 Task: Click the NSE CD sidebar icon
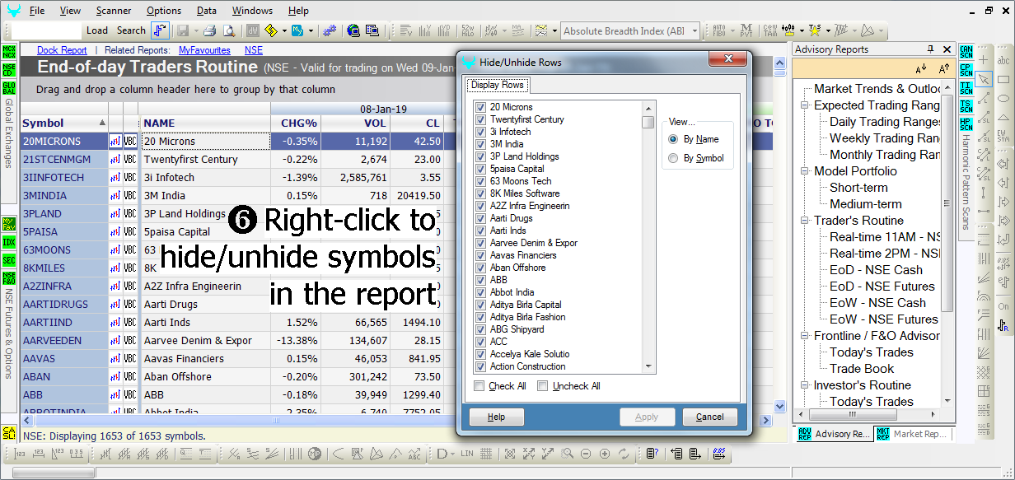pyautogui.click(x=9, y=69)
